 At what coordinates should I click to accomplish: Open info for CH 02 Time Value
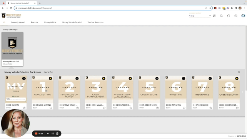click(x=77, y=108)
